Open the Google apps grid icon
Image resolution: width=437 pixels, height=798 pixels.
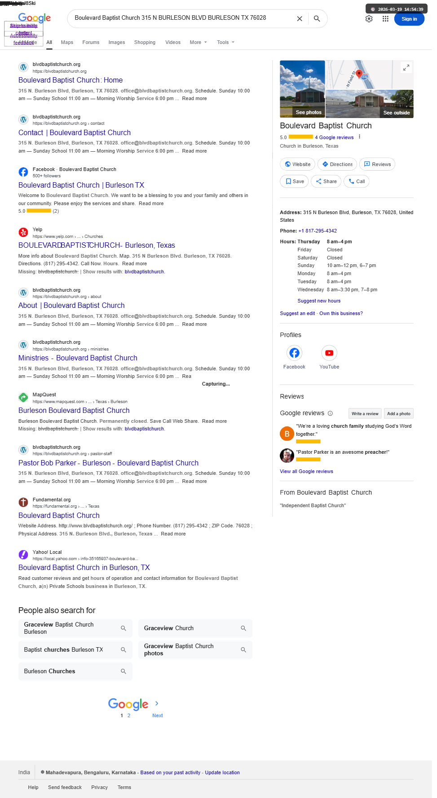(x=385, y=19)
